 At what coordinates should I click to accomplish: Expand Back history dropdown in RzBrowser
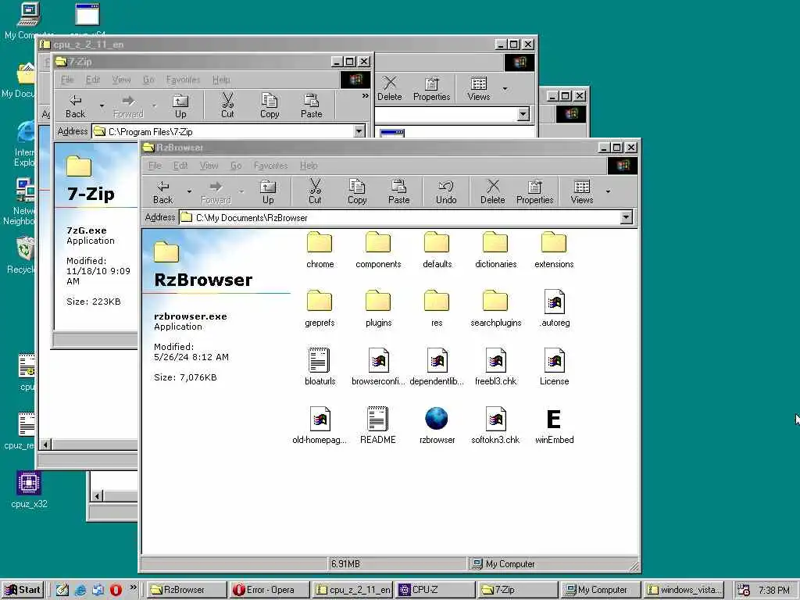(x=189, y=191)
